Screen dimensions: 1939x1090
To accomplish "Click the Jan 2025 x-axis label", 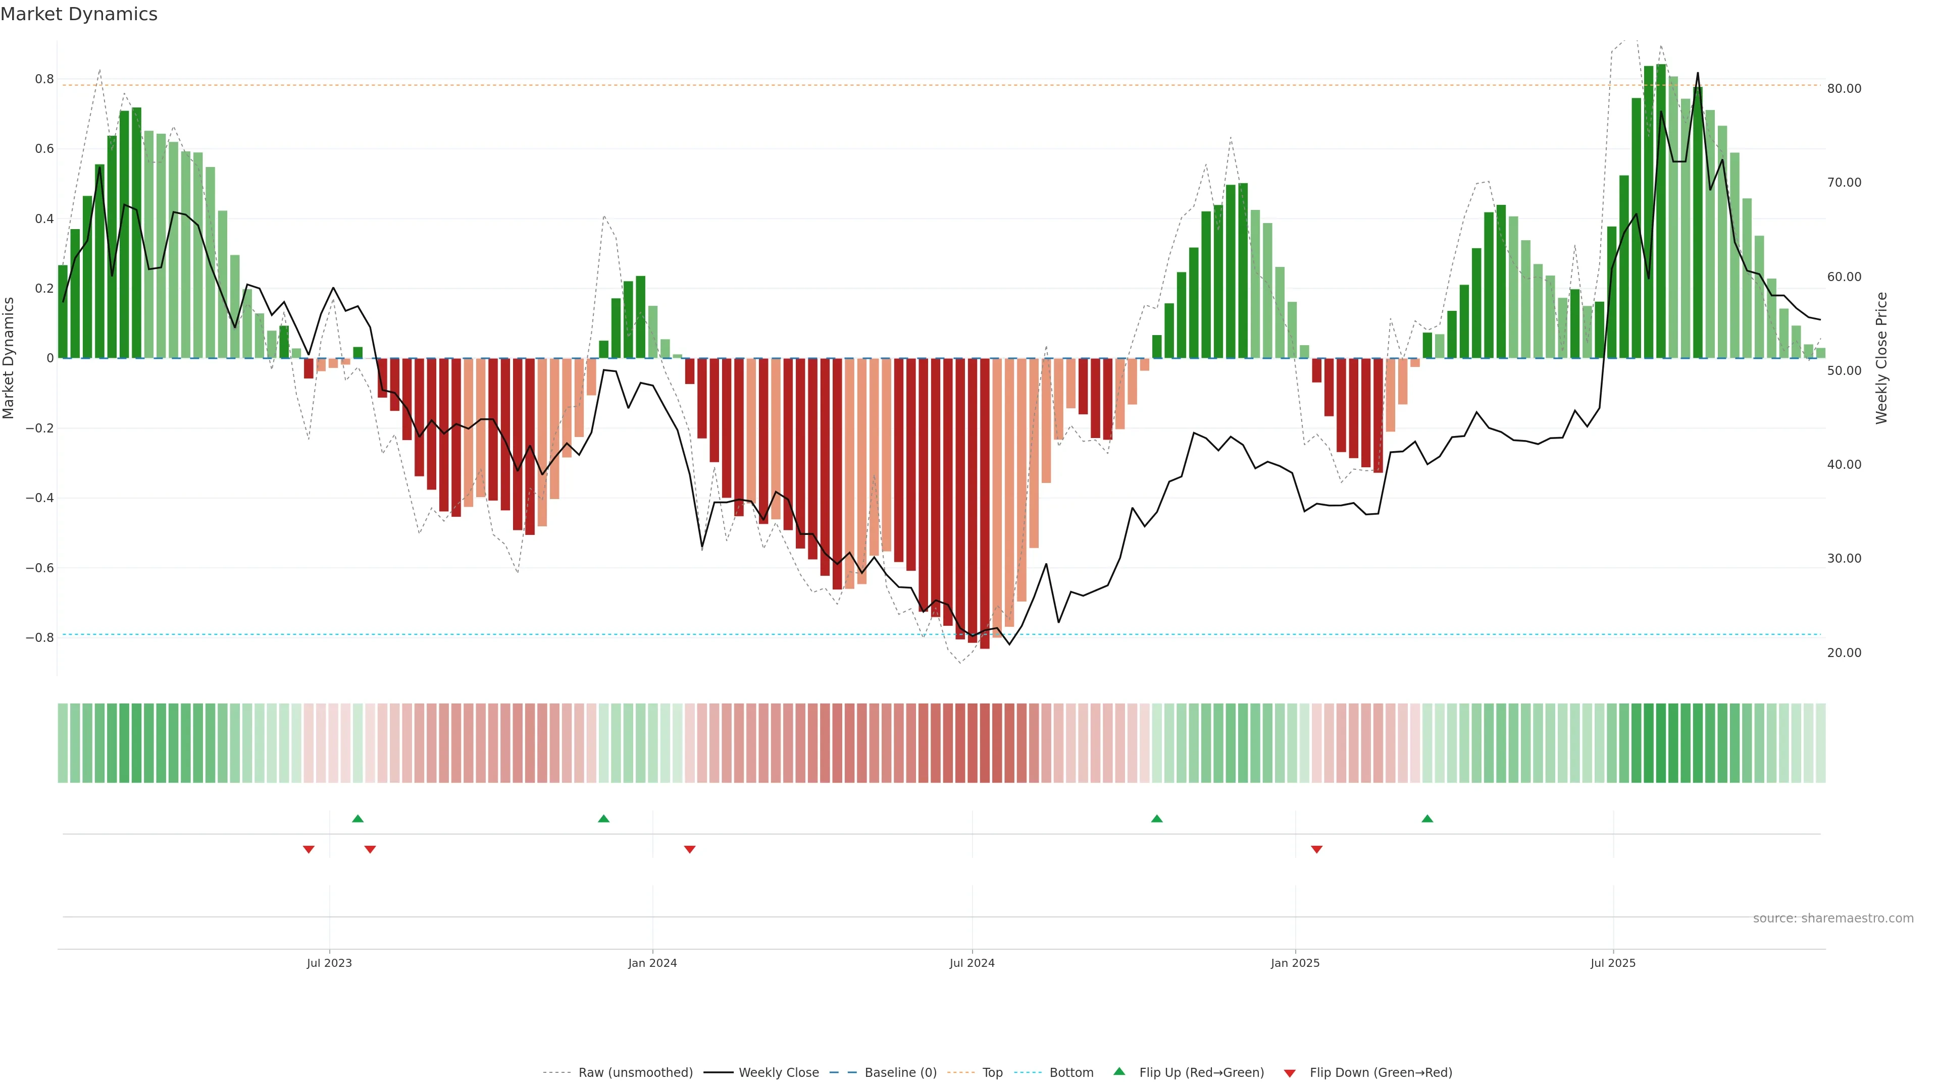I will click(x=1295, y=963).
